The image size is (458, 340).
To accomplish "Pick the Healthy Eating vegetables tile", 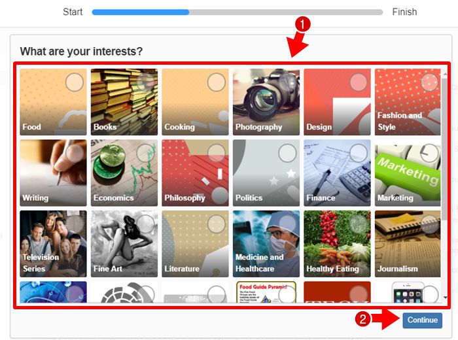I will (337, 244).
